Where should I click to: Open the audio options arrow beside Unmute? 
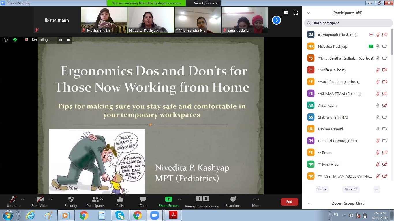point(22,199)
